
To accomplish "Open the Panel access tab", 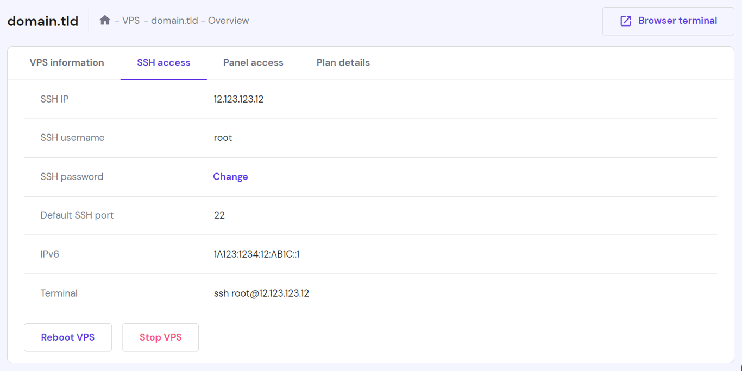I will pos(253,62).
